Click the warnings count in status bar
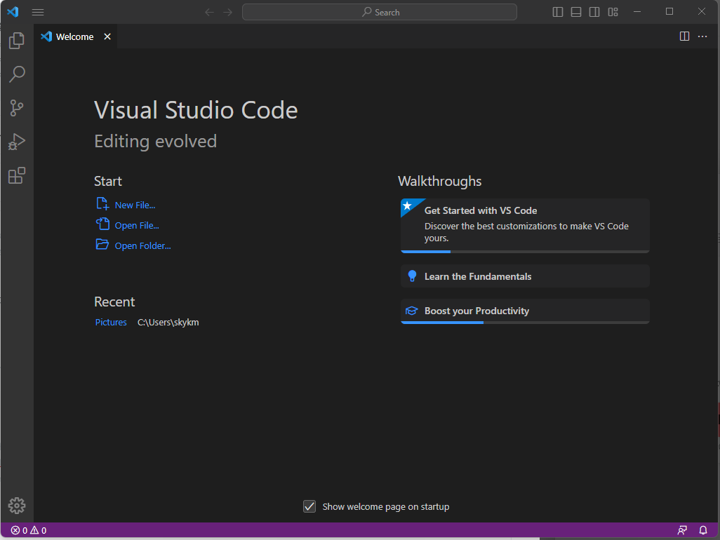Screen dimensions: 720x540 pyautogui.click(x=39, y=530)
